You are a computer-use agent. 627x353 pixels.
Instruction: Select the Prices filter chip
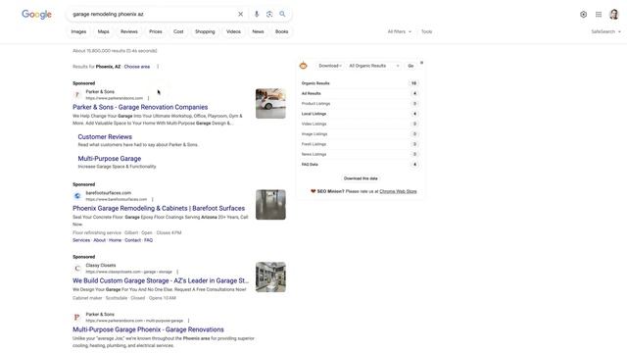point(156,31)
